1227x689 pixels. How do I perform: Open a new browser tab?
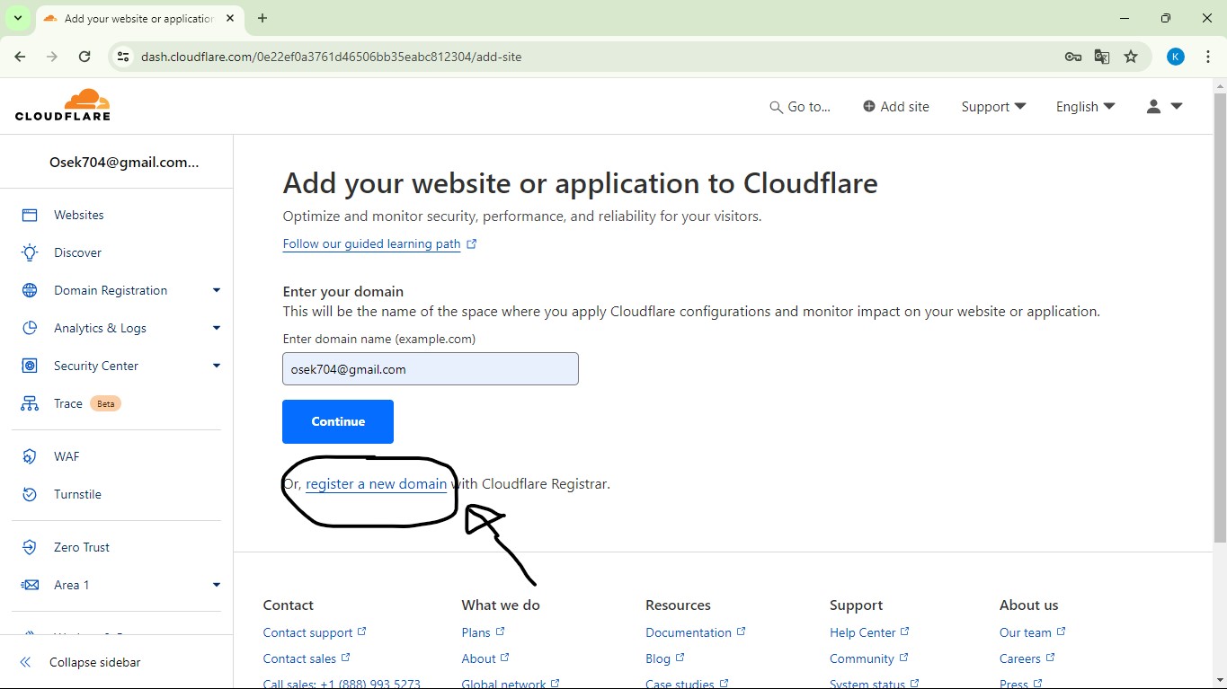coord(262,18)
